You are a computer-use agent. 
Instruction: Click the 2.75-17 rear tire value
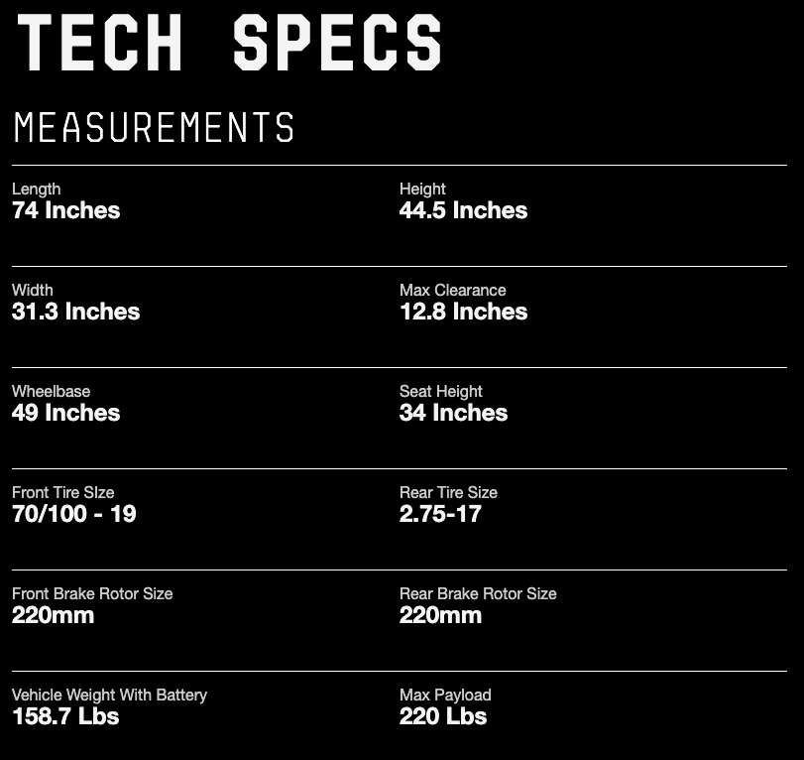point(440,514)
